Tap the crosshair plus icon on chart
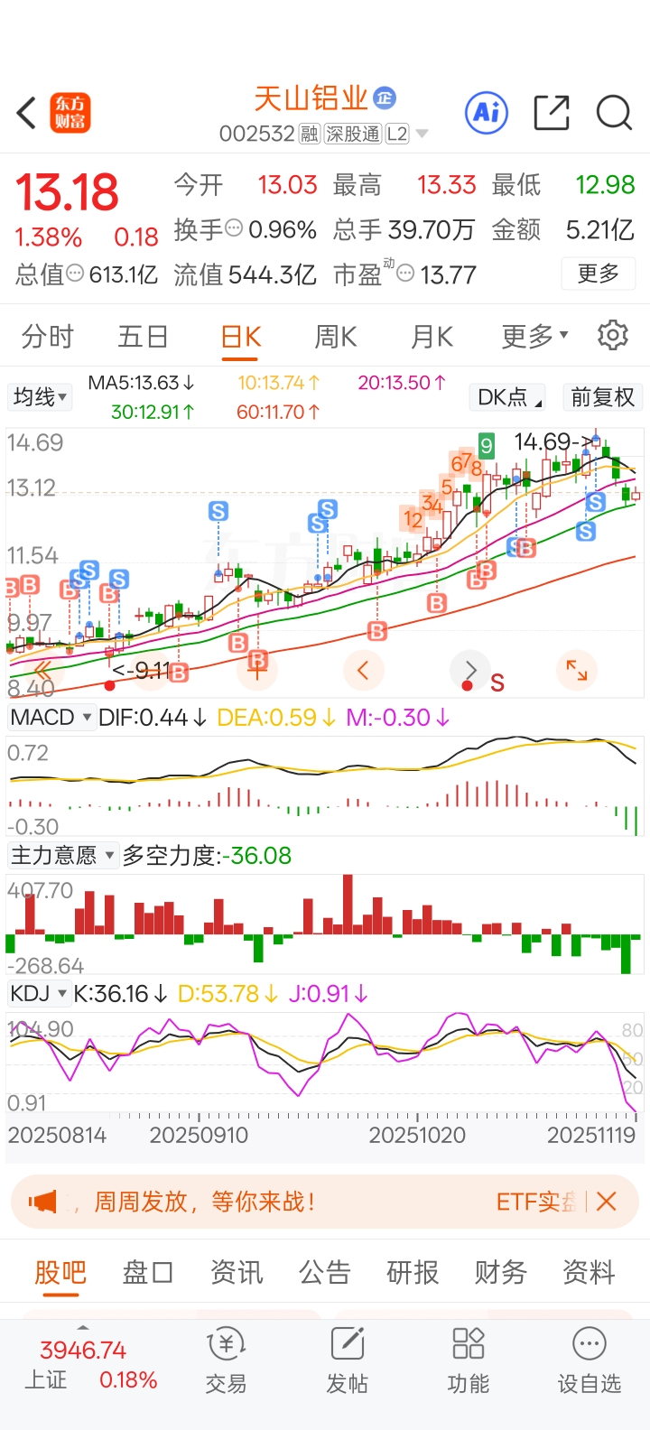The image size is (650, 1430). pyautogui.click(x=256, y=670)
